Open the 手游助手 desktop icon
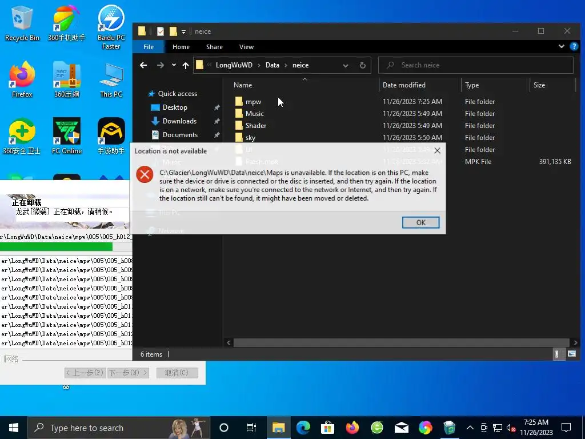The height and width of the screenshot is (439, 585). 111,137
